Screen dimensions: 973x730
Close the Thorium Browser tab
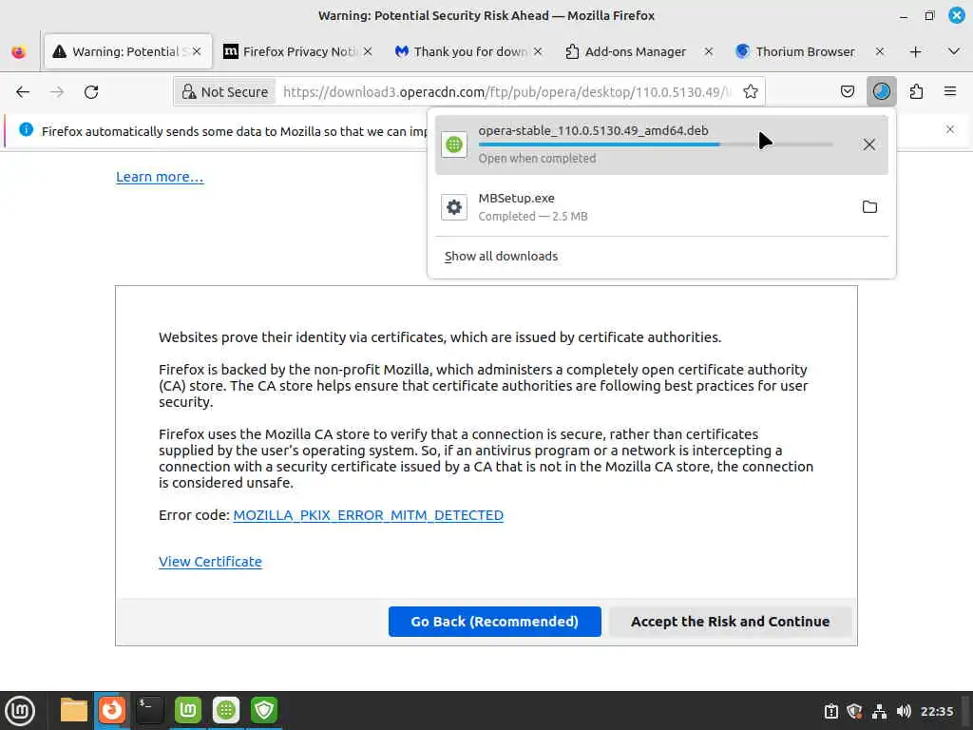click(879, 51)
